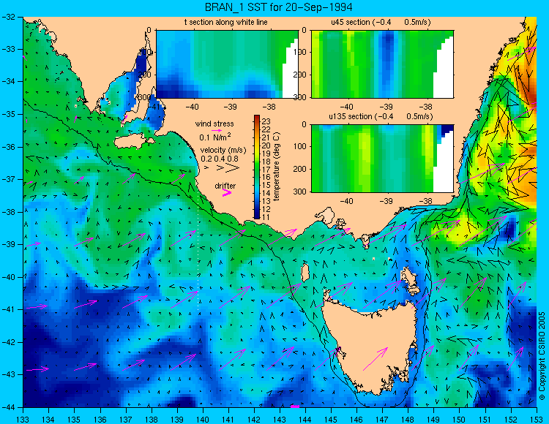Click the largest velocity legend arrow
This screenshot has height=424, width=549.
[233, 168]
